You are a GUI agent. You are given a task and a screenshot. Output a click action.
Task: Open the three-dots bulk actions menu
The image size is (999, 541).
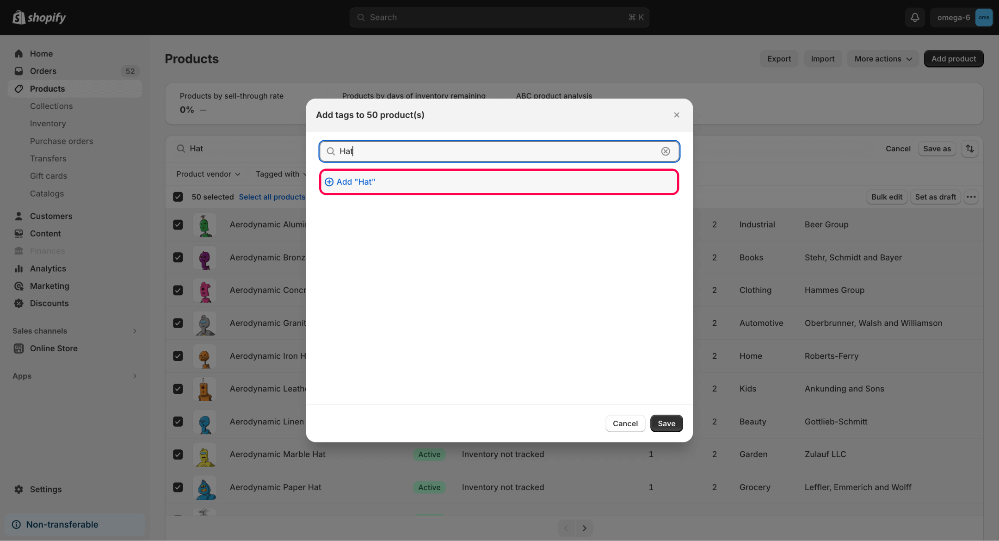point(971,197)
